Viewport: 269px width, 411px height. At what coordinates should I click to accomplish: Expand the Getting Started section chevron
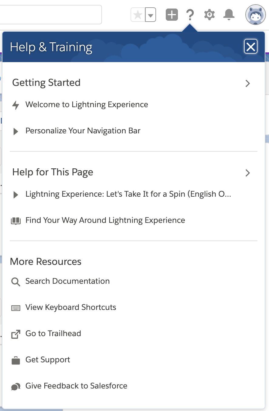click(x=248, y=83)
